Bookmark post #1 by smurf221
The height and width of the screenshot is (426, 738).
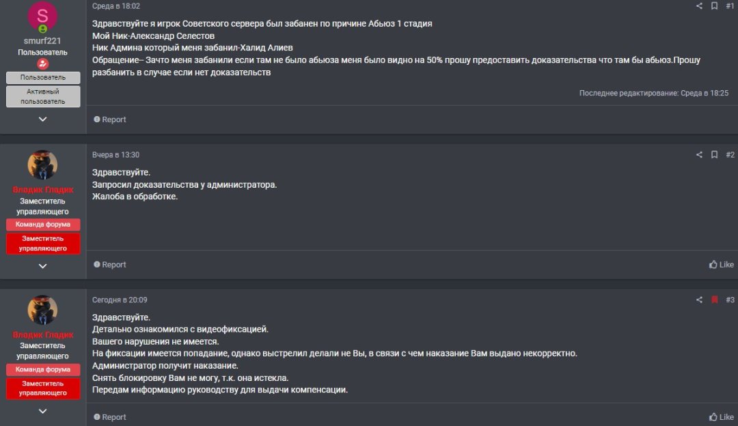(715, 6)
